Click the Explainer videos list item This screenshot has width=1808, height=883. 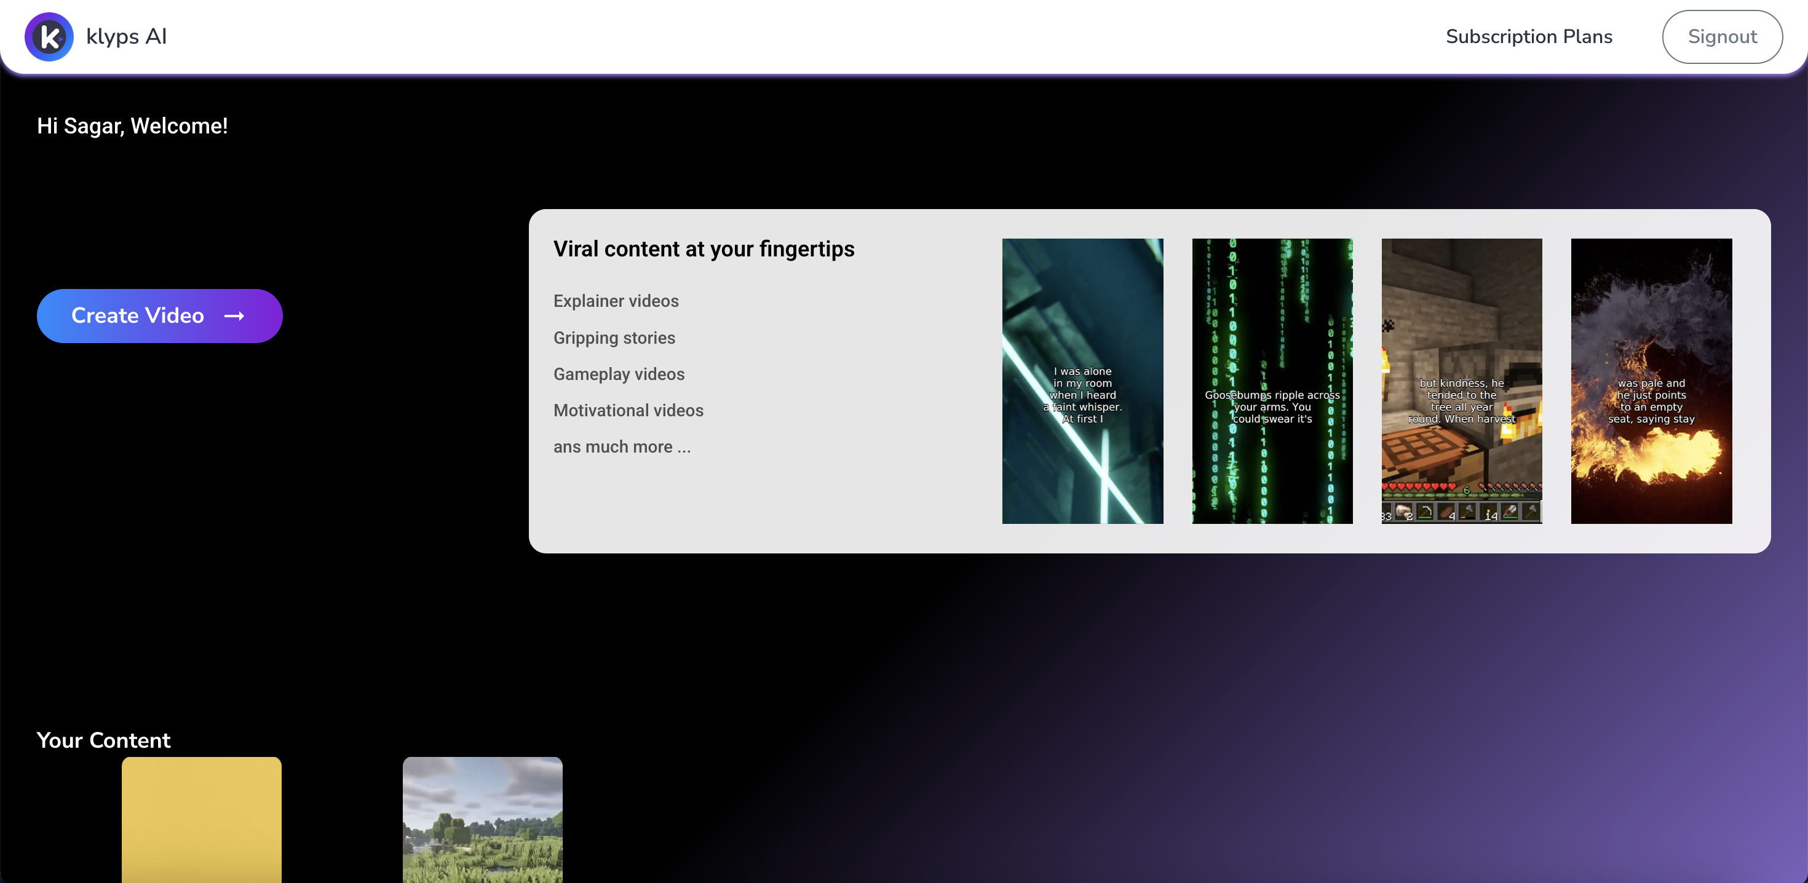(x=616, y=301)
